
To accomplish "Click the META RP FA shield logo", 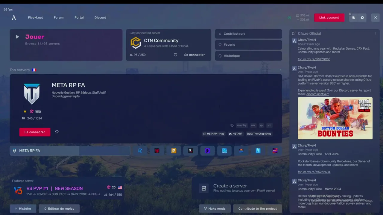I will 32,94.
